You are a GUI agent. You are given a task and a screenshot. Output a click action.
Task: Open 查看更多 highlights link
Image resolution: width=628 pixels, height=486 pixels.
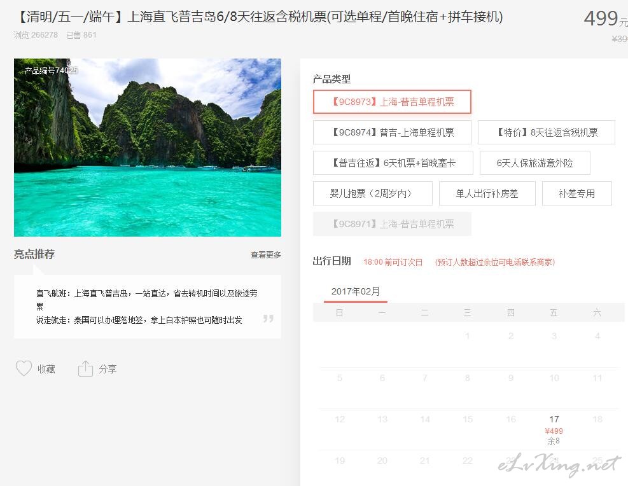click(x=265, y=254)
